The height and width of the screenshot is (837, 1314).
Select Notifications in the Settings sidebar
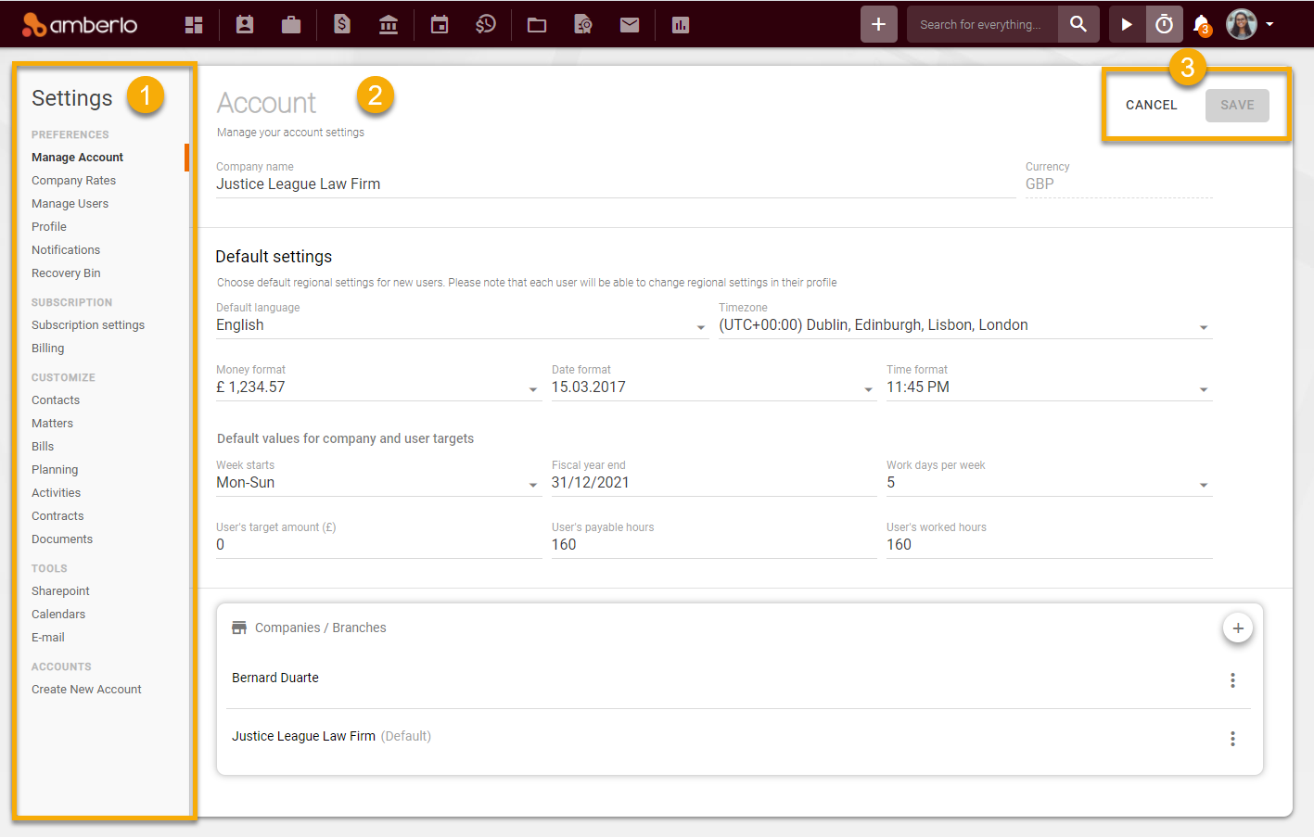(66, 249)
